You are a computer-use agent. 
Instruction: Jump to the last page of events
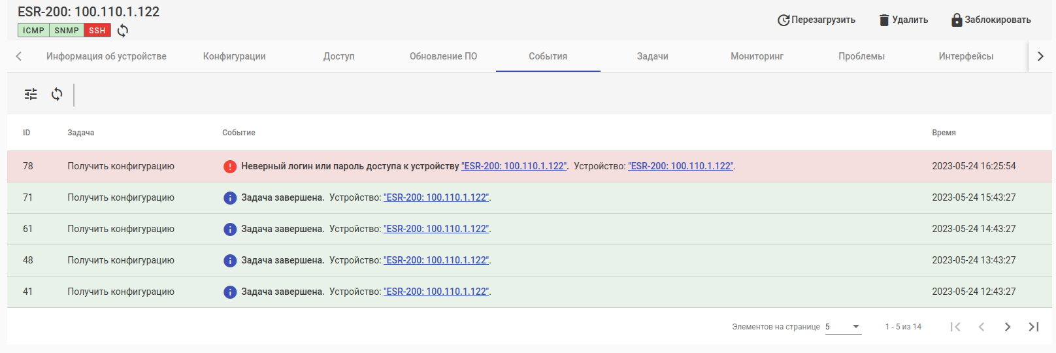coord(1034,327)
